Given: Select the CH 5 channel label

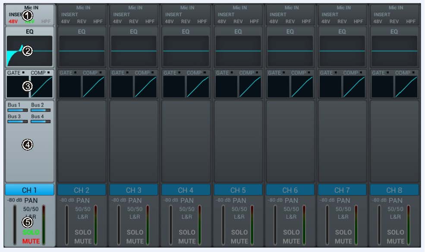Looking at the screenshot, I should tap(238, 190).
